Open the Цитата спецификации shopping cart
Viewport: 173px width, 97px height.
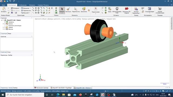coord(160,10)
